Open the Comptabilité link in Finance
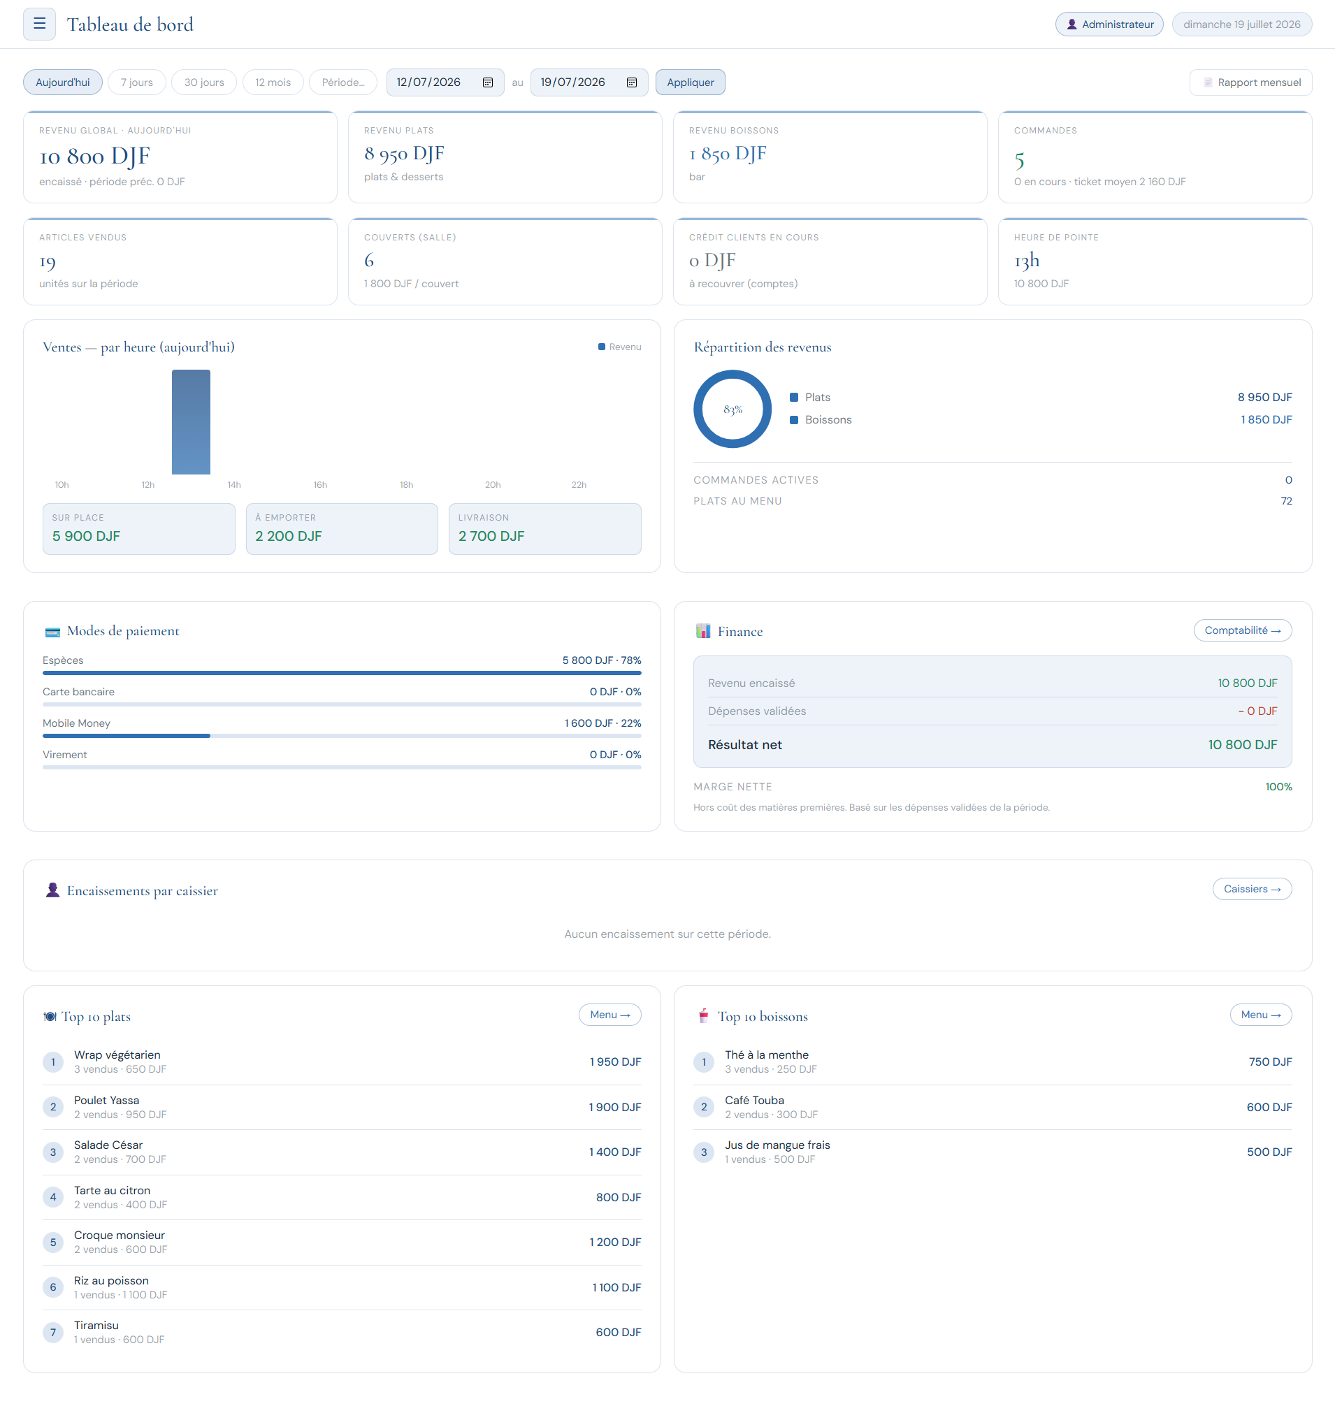 [x=1242, y=630]
